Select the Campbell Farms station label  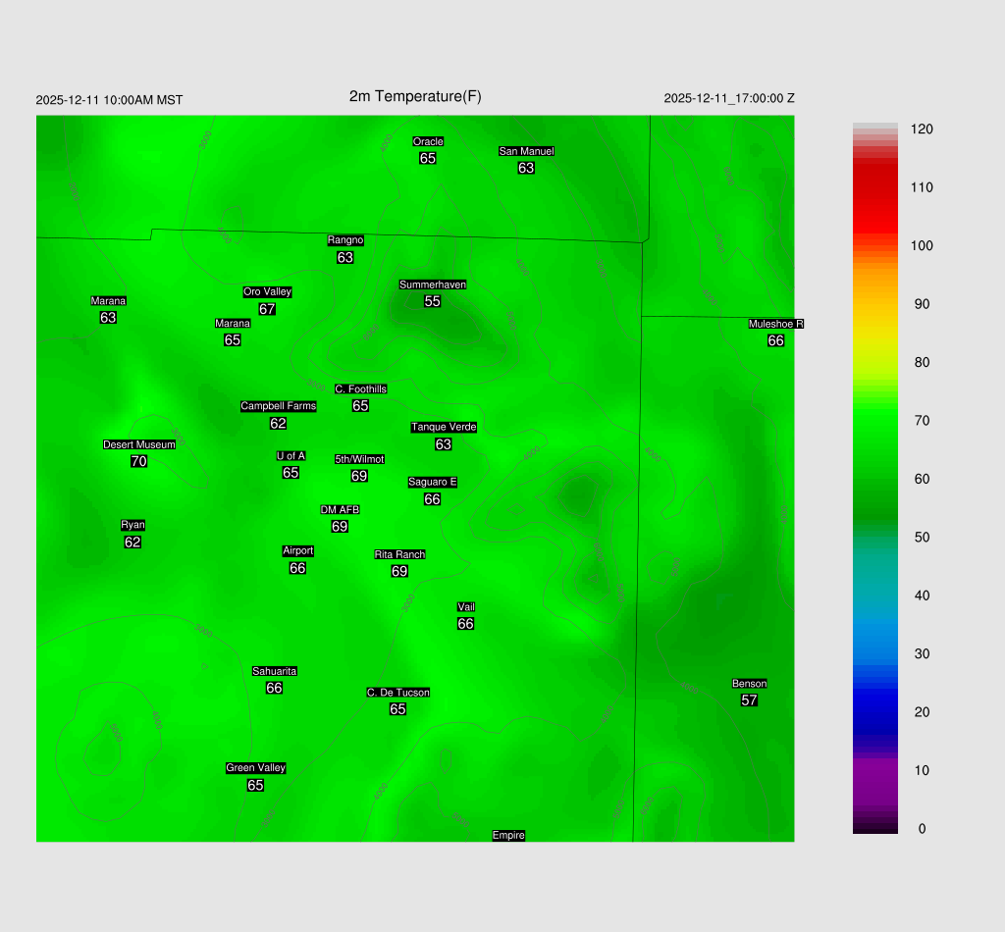[279, 406]
